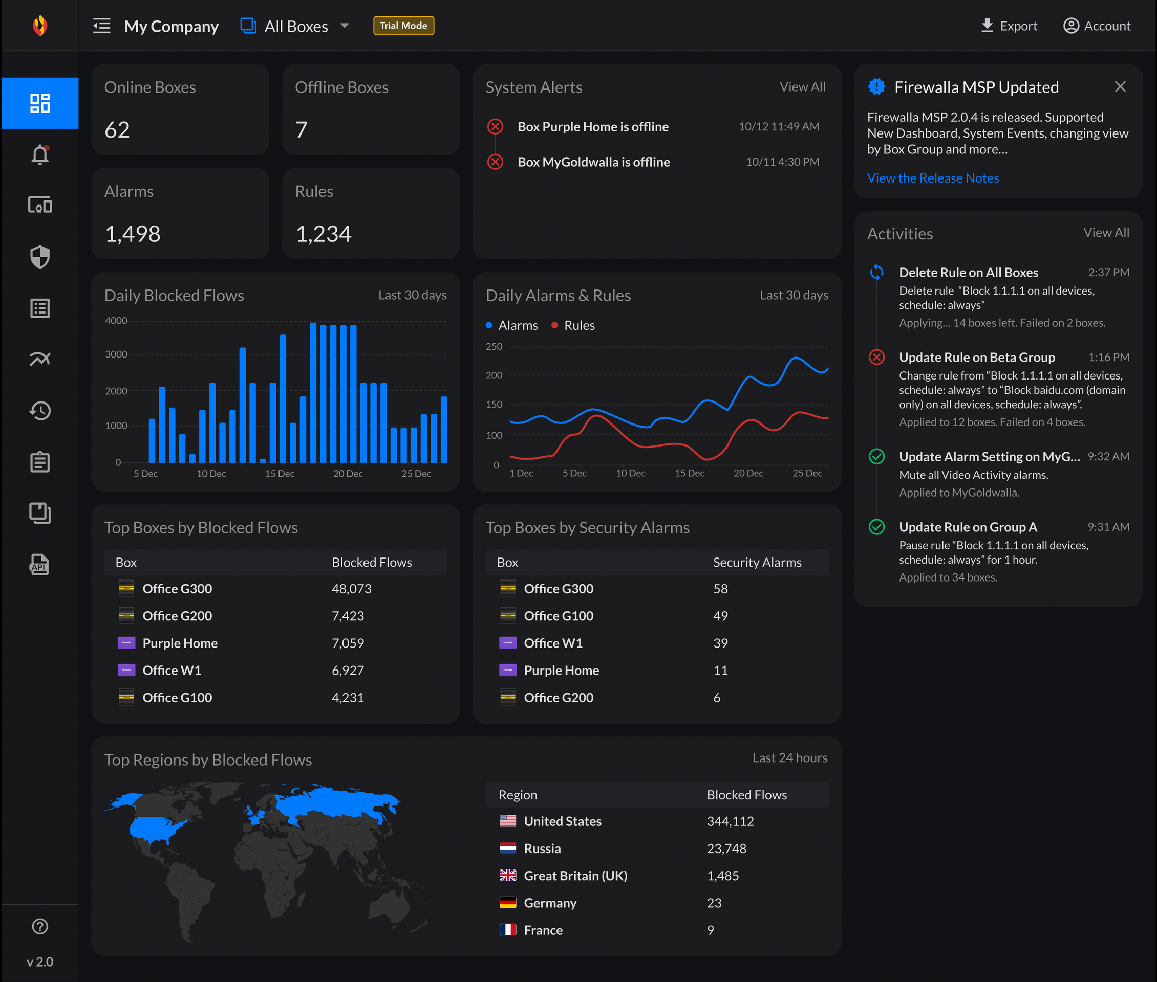The width and height of the screenshot is (1157, 982).
Task: Open the API document sidebar icon
Action: pyautogui.click(x=39, y=565)
